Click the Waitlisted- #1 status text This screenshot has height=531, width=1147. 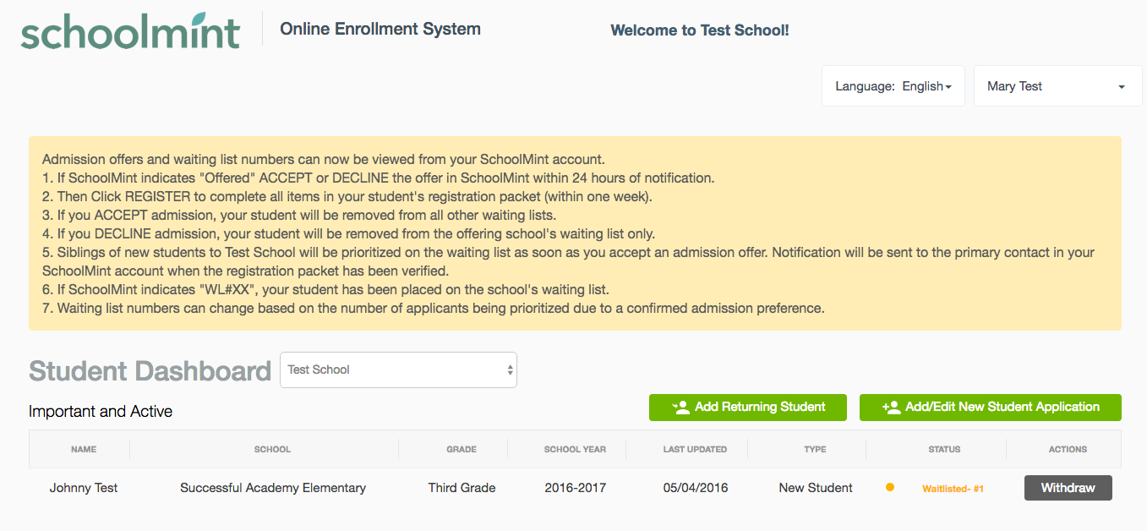pyautogui.click(x=953, y=489)
